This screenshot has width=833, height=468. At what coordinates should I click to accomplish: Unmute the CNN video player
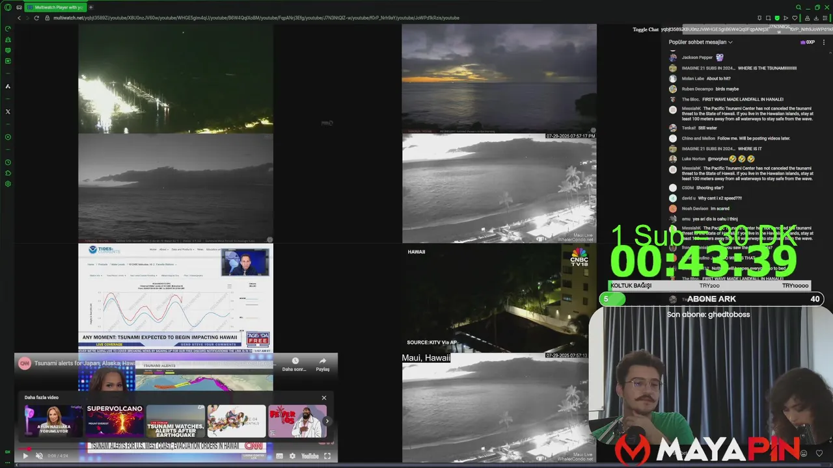[x=39, y=456]
